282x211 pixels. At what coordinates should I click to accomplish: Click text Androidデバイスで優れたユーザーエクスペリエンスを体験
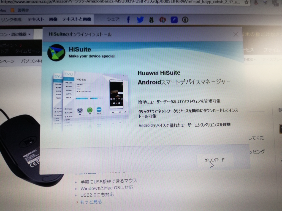point(185,125)
